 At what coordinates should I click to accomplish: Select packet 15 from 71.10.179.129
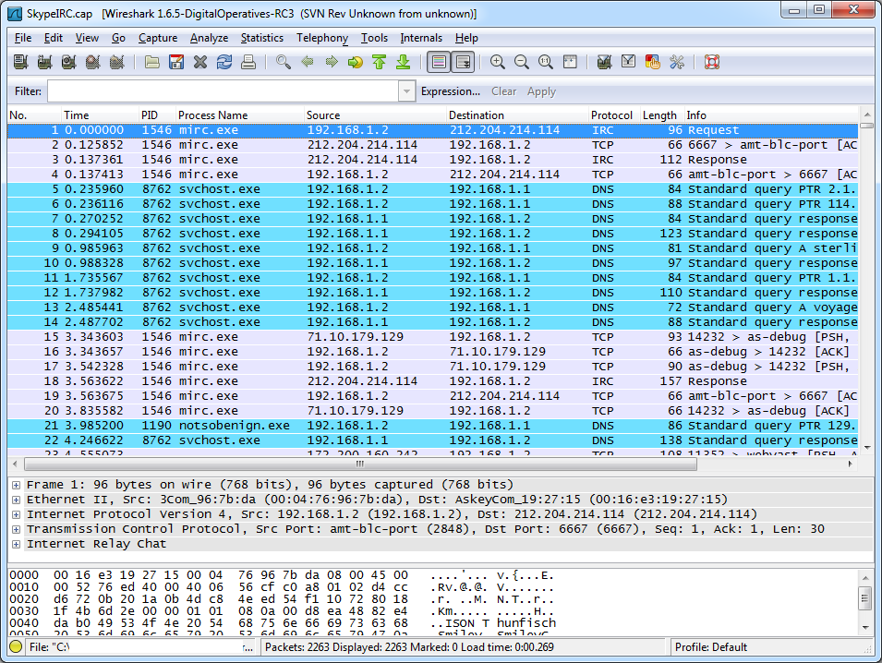click(x=432, y=337)
